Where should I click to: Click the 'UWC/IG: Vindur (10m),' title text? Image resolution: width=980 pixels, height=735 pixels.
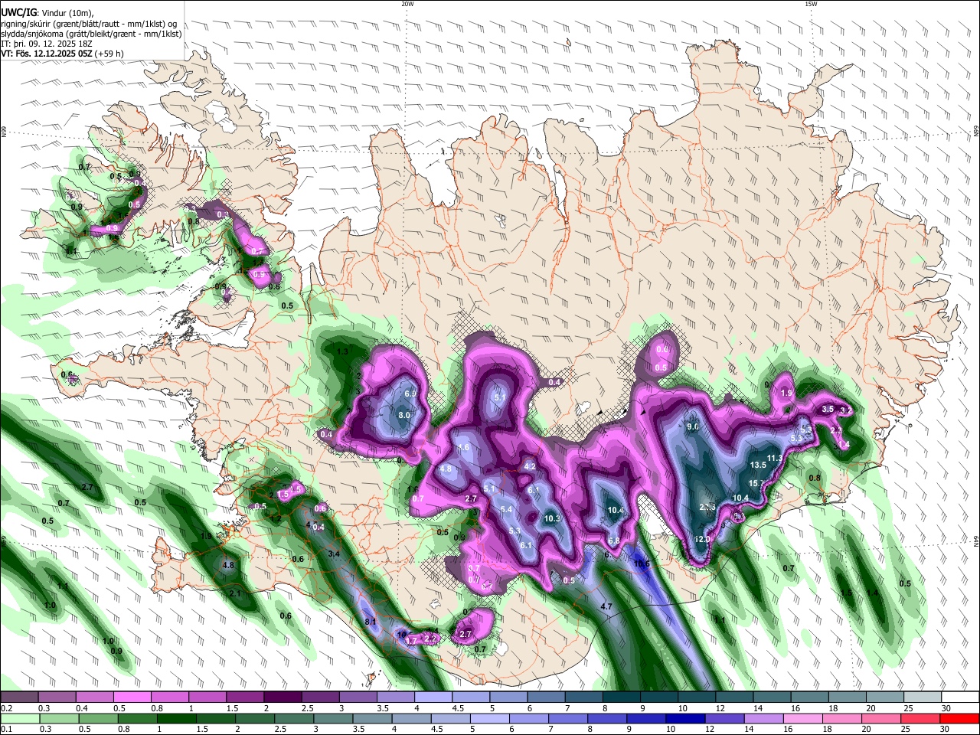47,13
